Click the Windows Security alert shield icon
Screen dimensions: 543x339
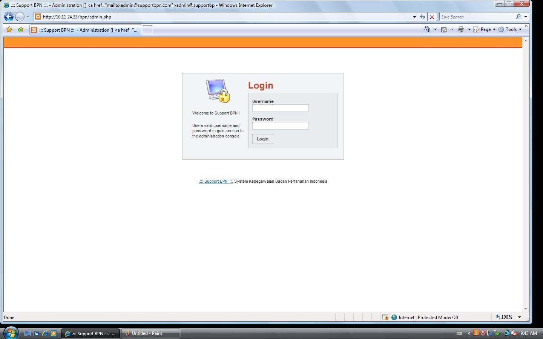(483, 333)
